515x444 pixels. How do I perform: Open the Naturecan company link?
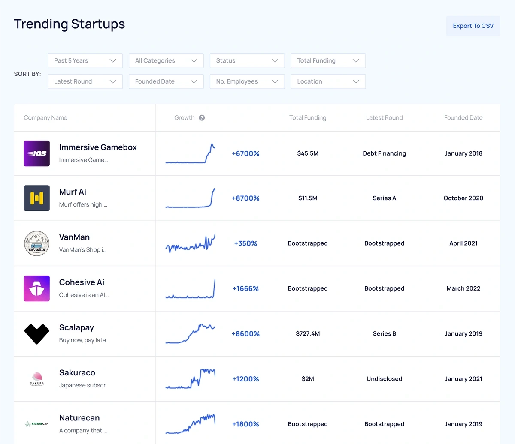click(79, 418)
